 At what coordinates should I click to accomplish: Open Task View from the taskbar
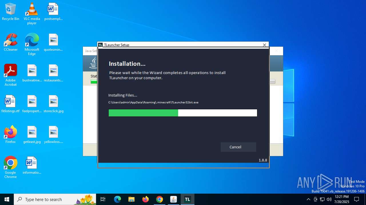point(103,199)
